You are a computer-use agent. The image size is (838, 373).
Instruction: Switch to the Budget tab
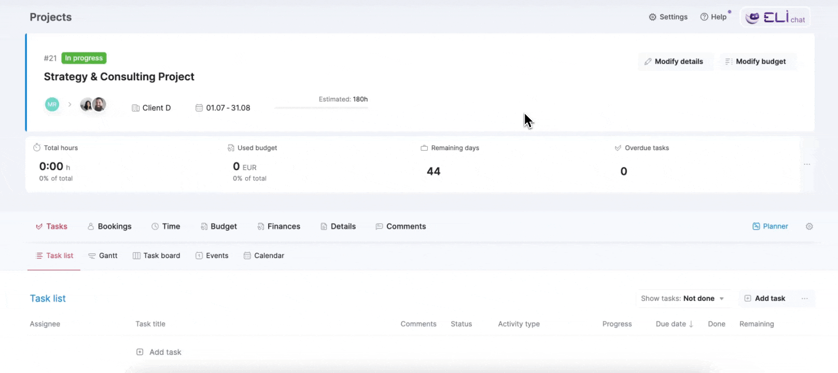pyautogui.click(x=219, y=226)
